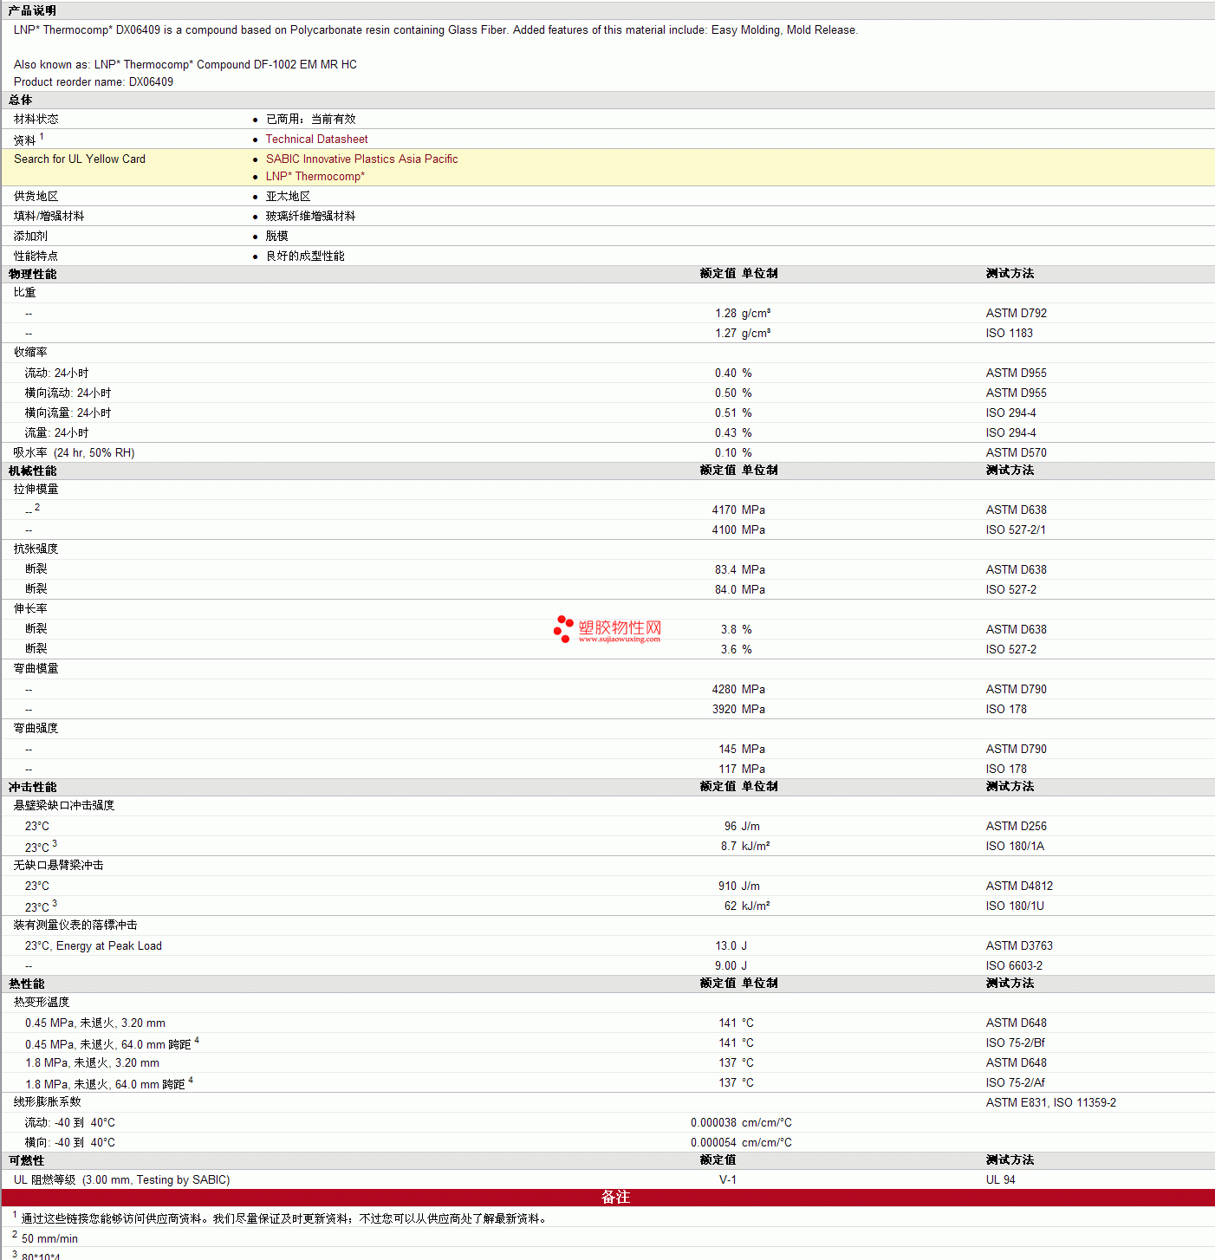The height and width of the screenshot is (1260, 1215).
Task: Select the 4280 MPa flexural modulus value
Action: pyautogui.click(x=738, y=689)
